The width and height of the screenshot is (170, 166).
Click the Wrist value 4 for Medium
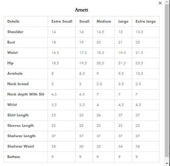(98, 105)
